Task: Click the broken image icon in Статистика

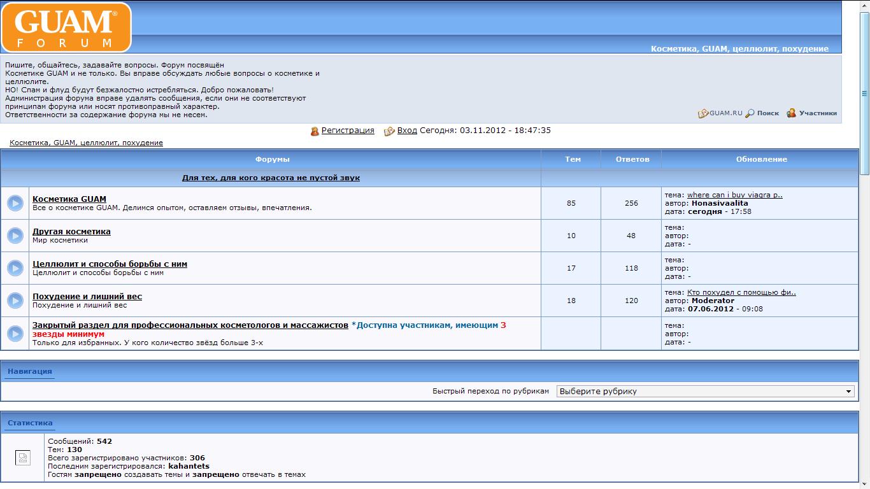Action: click(23, 458)
